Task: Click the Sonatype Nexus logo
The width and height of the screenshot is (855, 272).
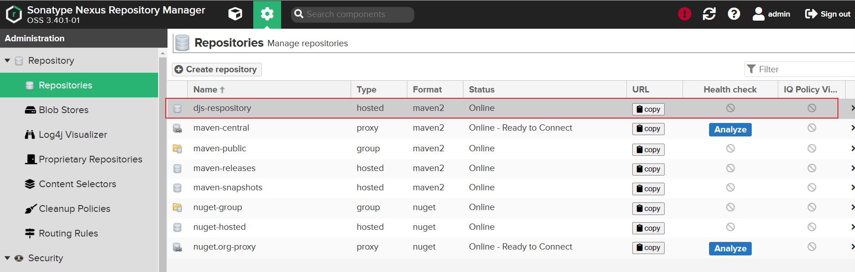Action: pyautogui.click(x=14, y=14)
